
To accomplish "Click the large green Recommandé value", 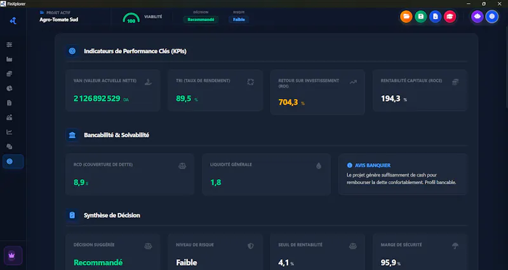I will (x=98, y=262).
